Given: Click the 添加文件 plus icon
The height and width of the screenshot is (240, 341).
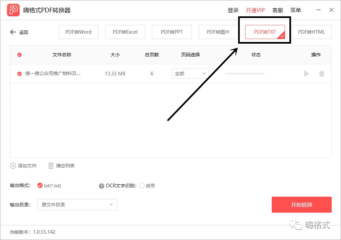Looking at the screenshot, I should click(x=13, y=166).
